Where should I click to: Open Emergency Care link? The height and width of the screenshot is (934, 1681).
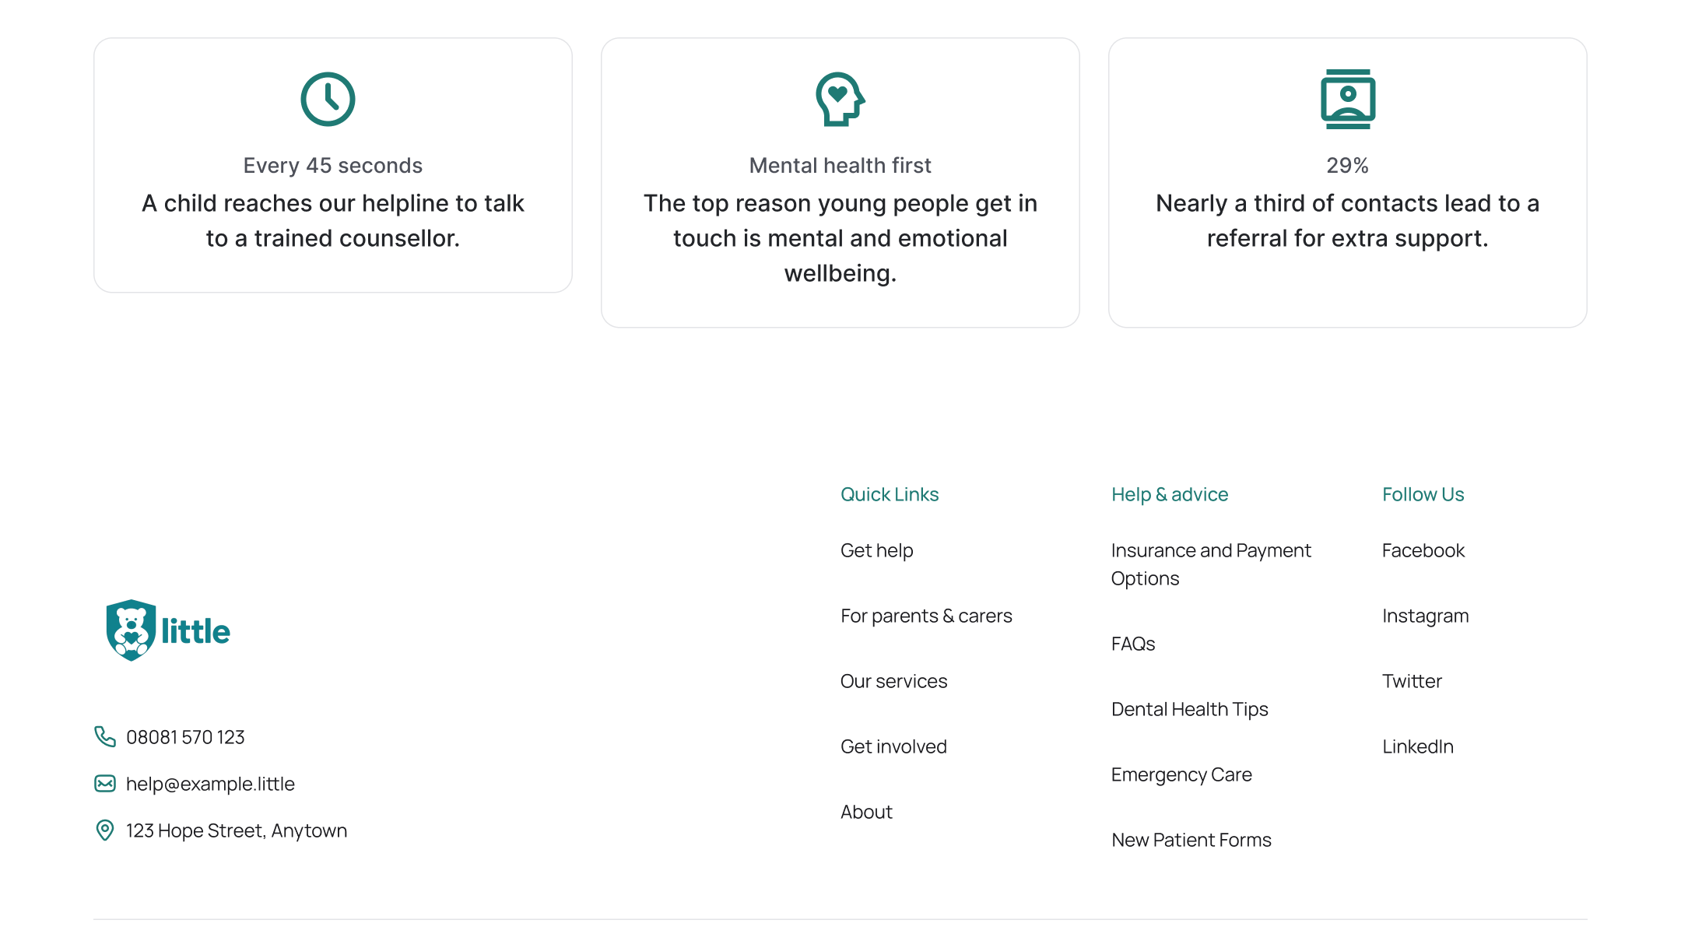point(1181,774)
